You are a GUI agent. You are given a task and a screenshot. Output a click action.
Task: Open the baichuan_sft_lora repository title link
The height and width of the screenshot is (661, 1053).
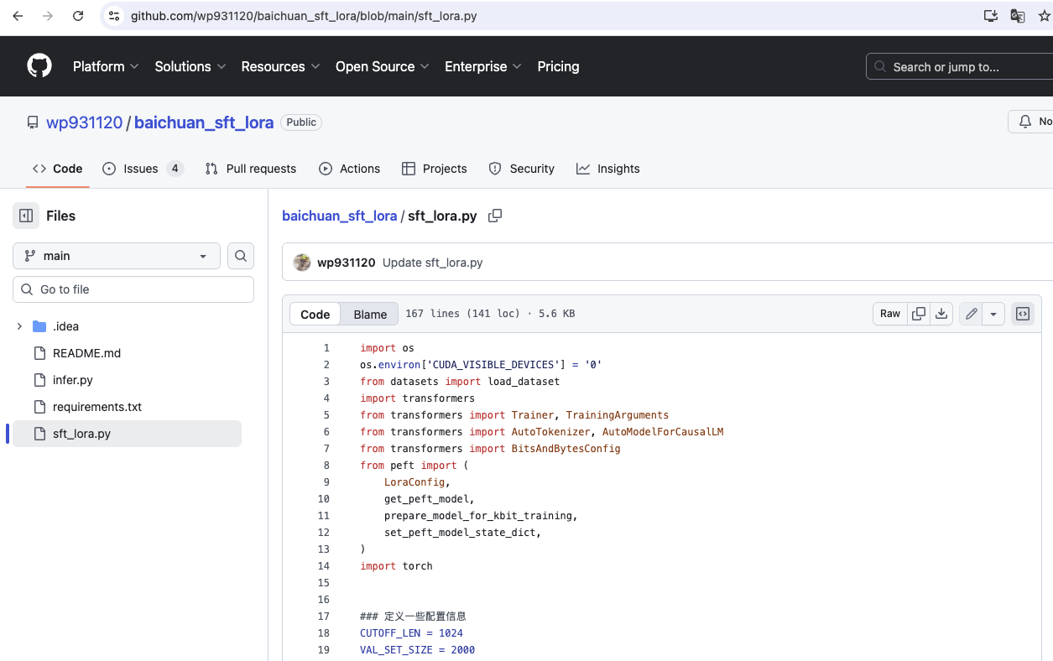pyautogui.click(x=204, y=122)
